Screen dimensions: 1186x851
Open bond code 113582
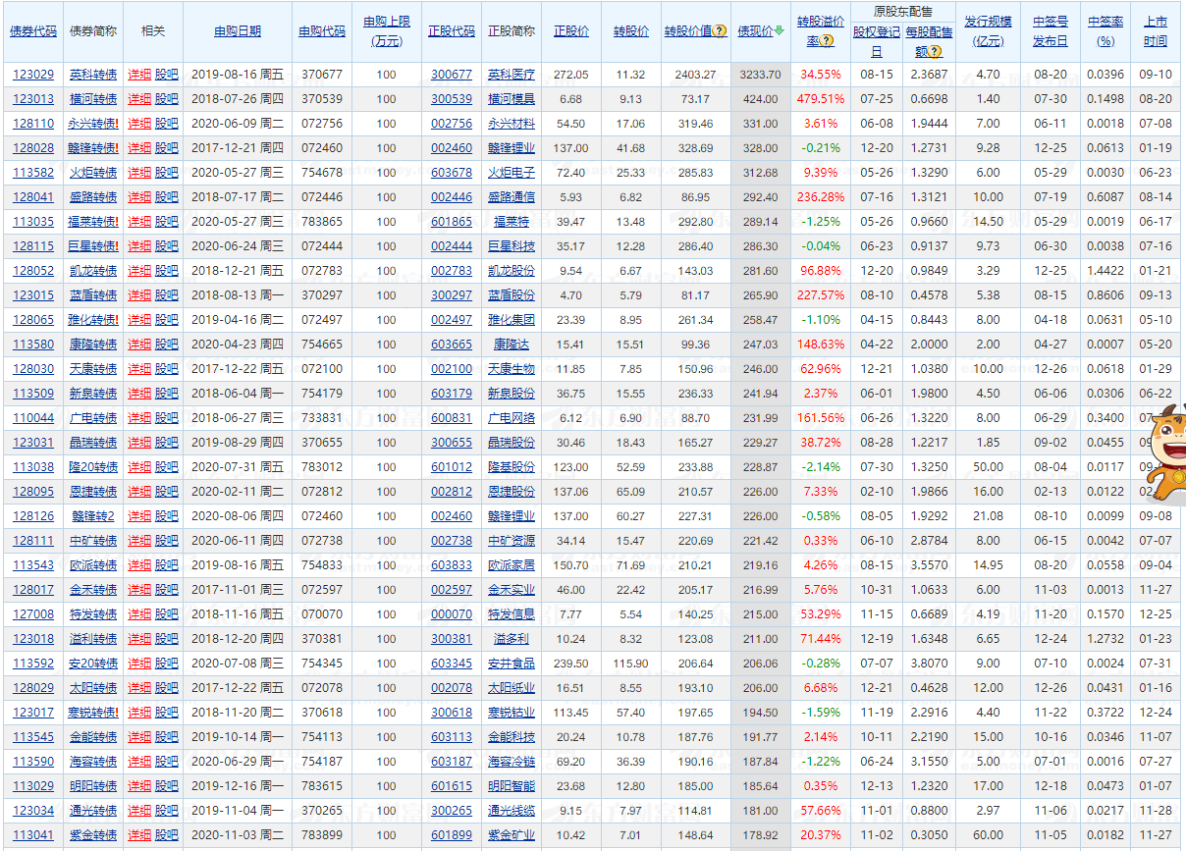point(33,173)
